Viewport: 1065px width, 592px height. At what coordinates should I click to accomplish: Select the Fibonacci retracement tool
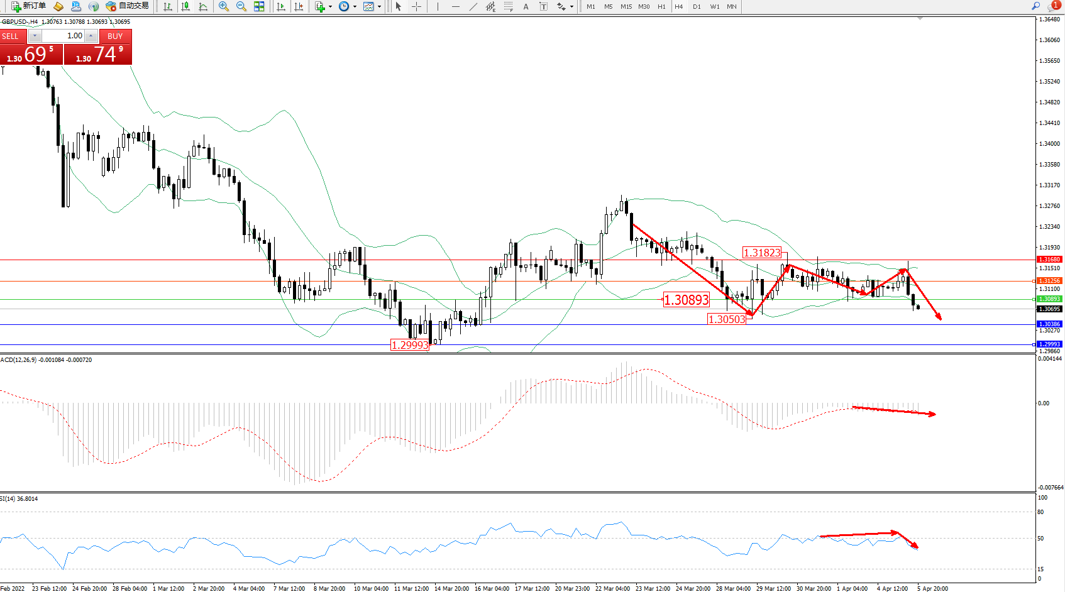508,6
